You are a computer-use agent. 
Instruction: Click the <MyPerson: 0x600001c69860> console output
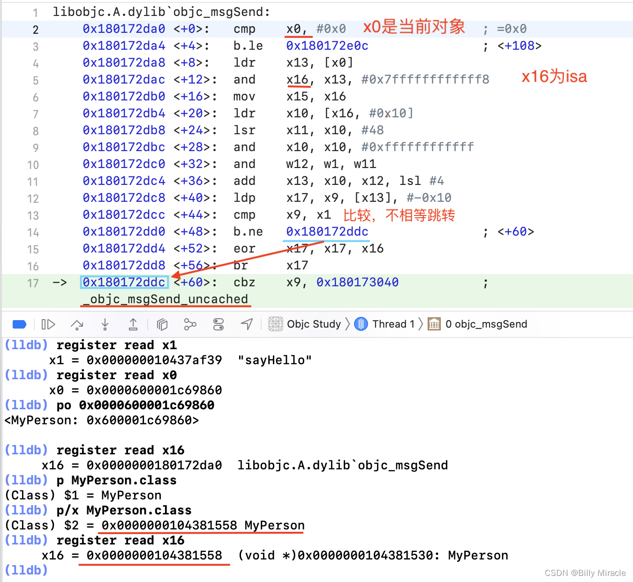pos(101,421)
